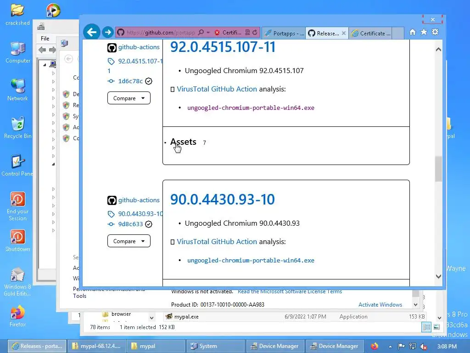Switch to the Certificate tab

click(x=371, y=33)
